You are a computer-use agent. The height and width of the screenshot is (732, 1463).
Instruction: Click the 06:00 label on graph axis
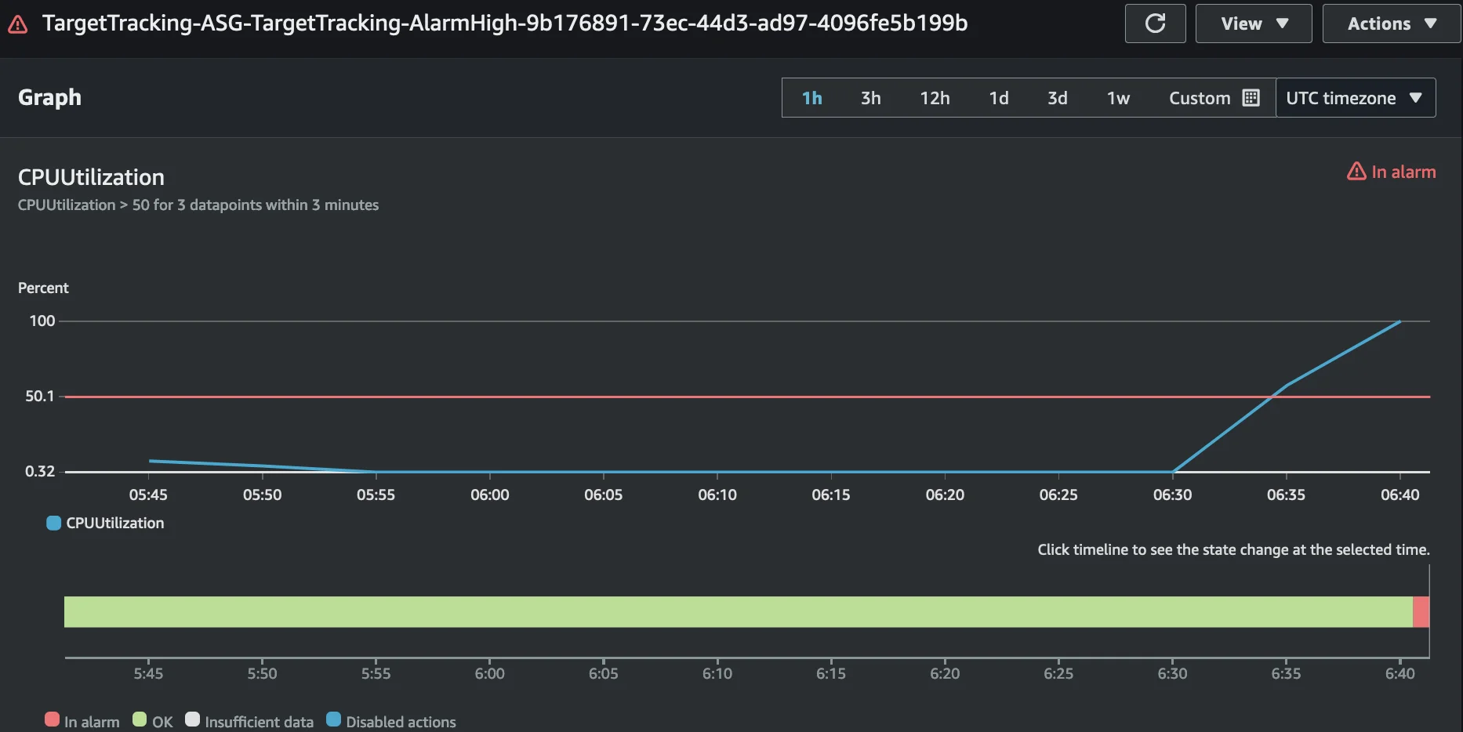coord(489,495)
